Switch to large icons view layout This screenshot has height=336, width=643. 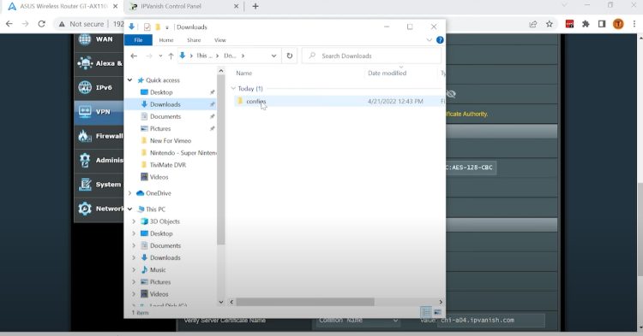click(437, 312)
